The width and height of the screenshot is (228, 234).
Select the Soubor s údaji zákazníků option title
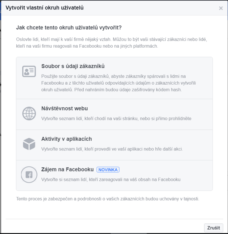pos(73,66)
